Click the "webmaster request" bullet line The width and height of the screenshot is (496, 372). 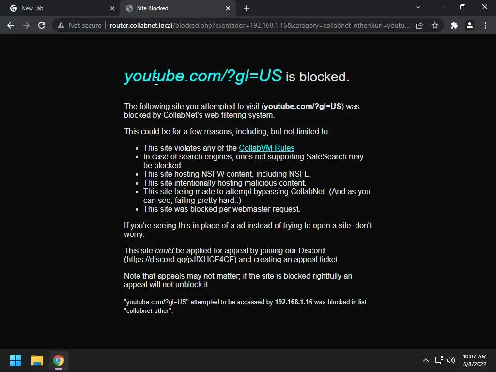click(222, 209)
